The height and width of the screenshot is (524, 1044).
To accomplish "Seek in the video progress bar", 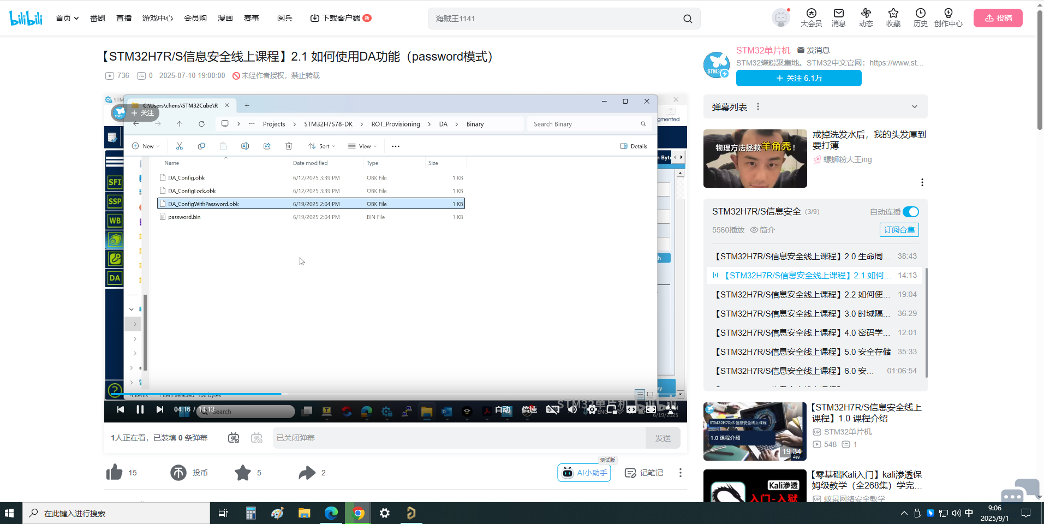I will tap(396, 394).
